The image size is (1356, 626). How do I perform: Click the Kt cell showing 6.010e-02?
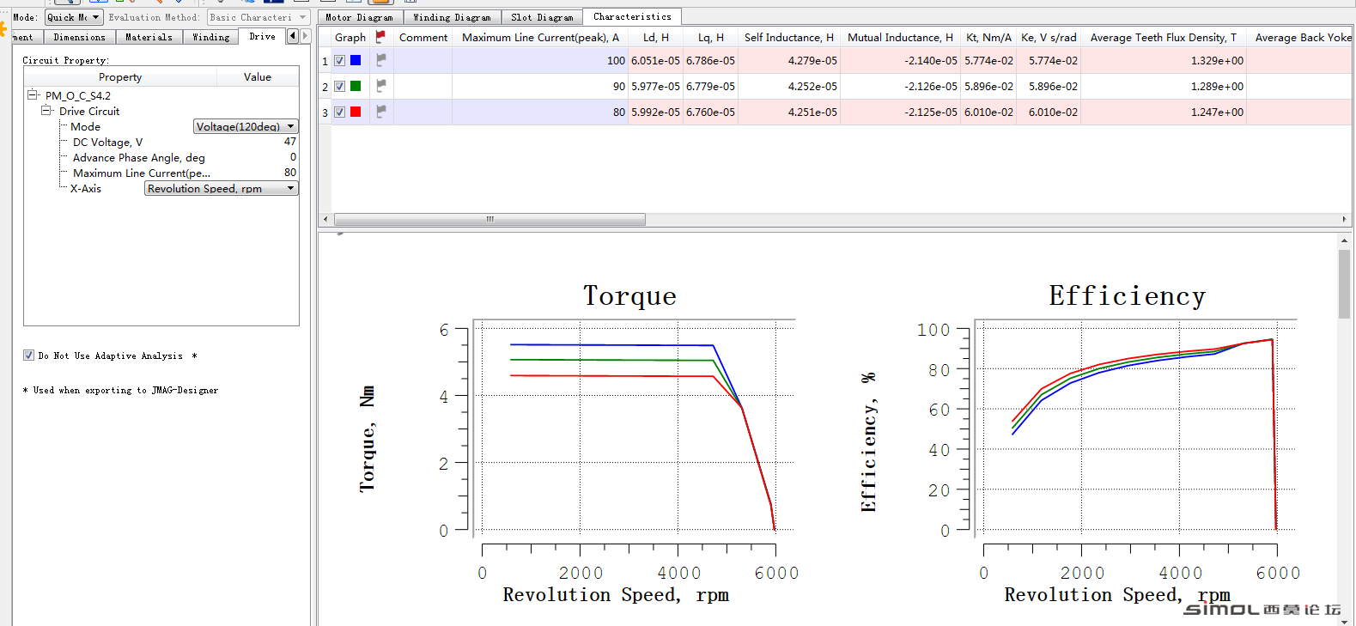988,112
